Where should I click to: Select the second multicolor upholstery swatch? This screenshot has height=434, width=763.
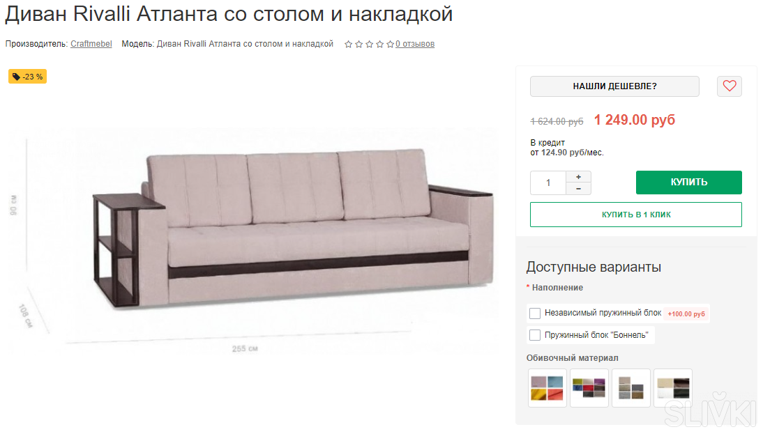[x=589, y=388]
